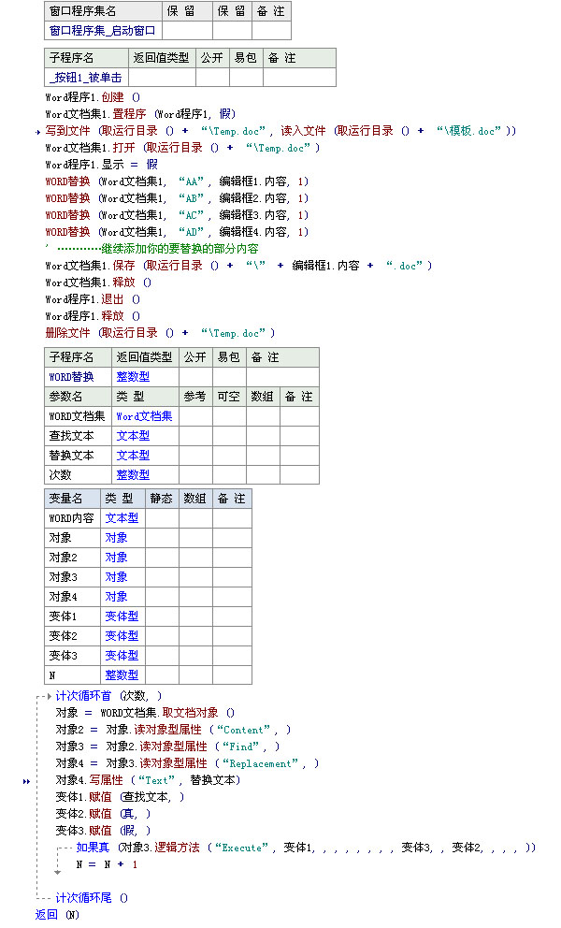Click the 变体2.赋值 (真, ) line
561x928 pixels.
tap(103, 814)
